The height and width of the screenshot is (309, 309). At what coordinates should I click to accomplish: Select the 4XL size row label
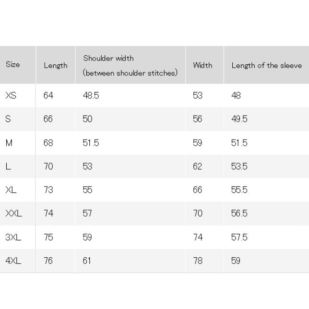13,261
